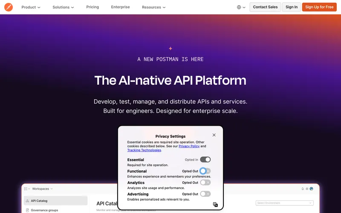Click the 'Opted In' label for Essential

tap(191, 159)
